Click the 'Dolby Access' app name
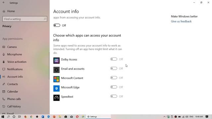Image resolution: width=212 pixels, height=119 pixels. pyautogui.click(x=69, y=59)
